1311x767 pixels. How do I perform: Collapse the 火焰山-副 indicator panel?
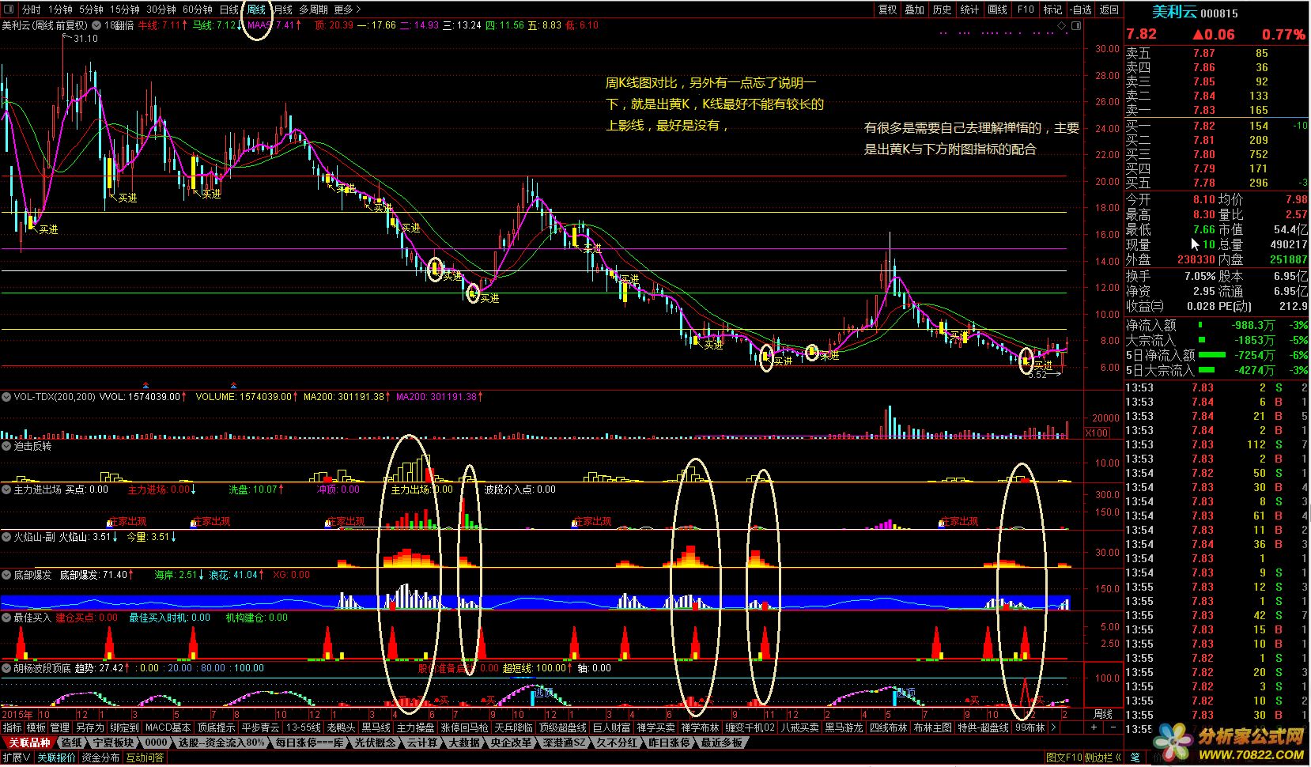6,537
